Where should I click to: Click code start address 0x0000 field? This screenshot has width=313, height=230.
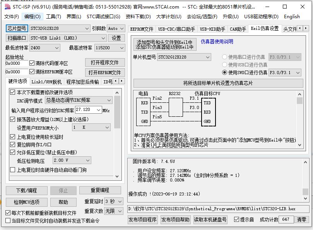17,63
